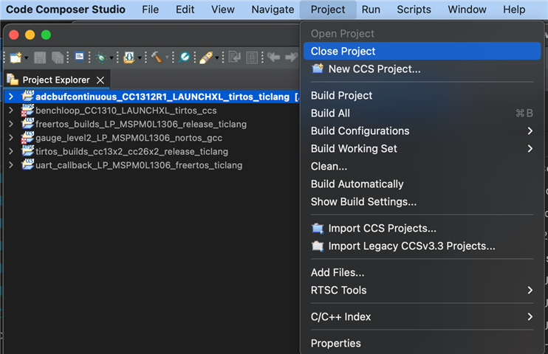Select the Project Explorer tab

pos(58,80)
